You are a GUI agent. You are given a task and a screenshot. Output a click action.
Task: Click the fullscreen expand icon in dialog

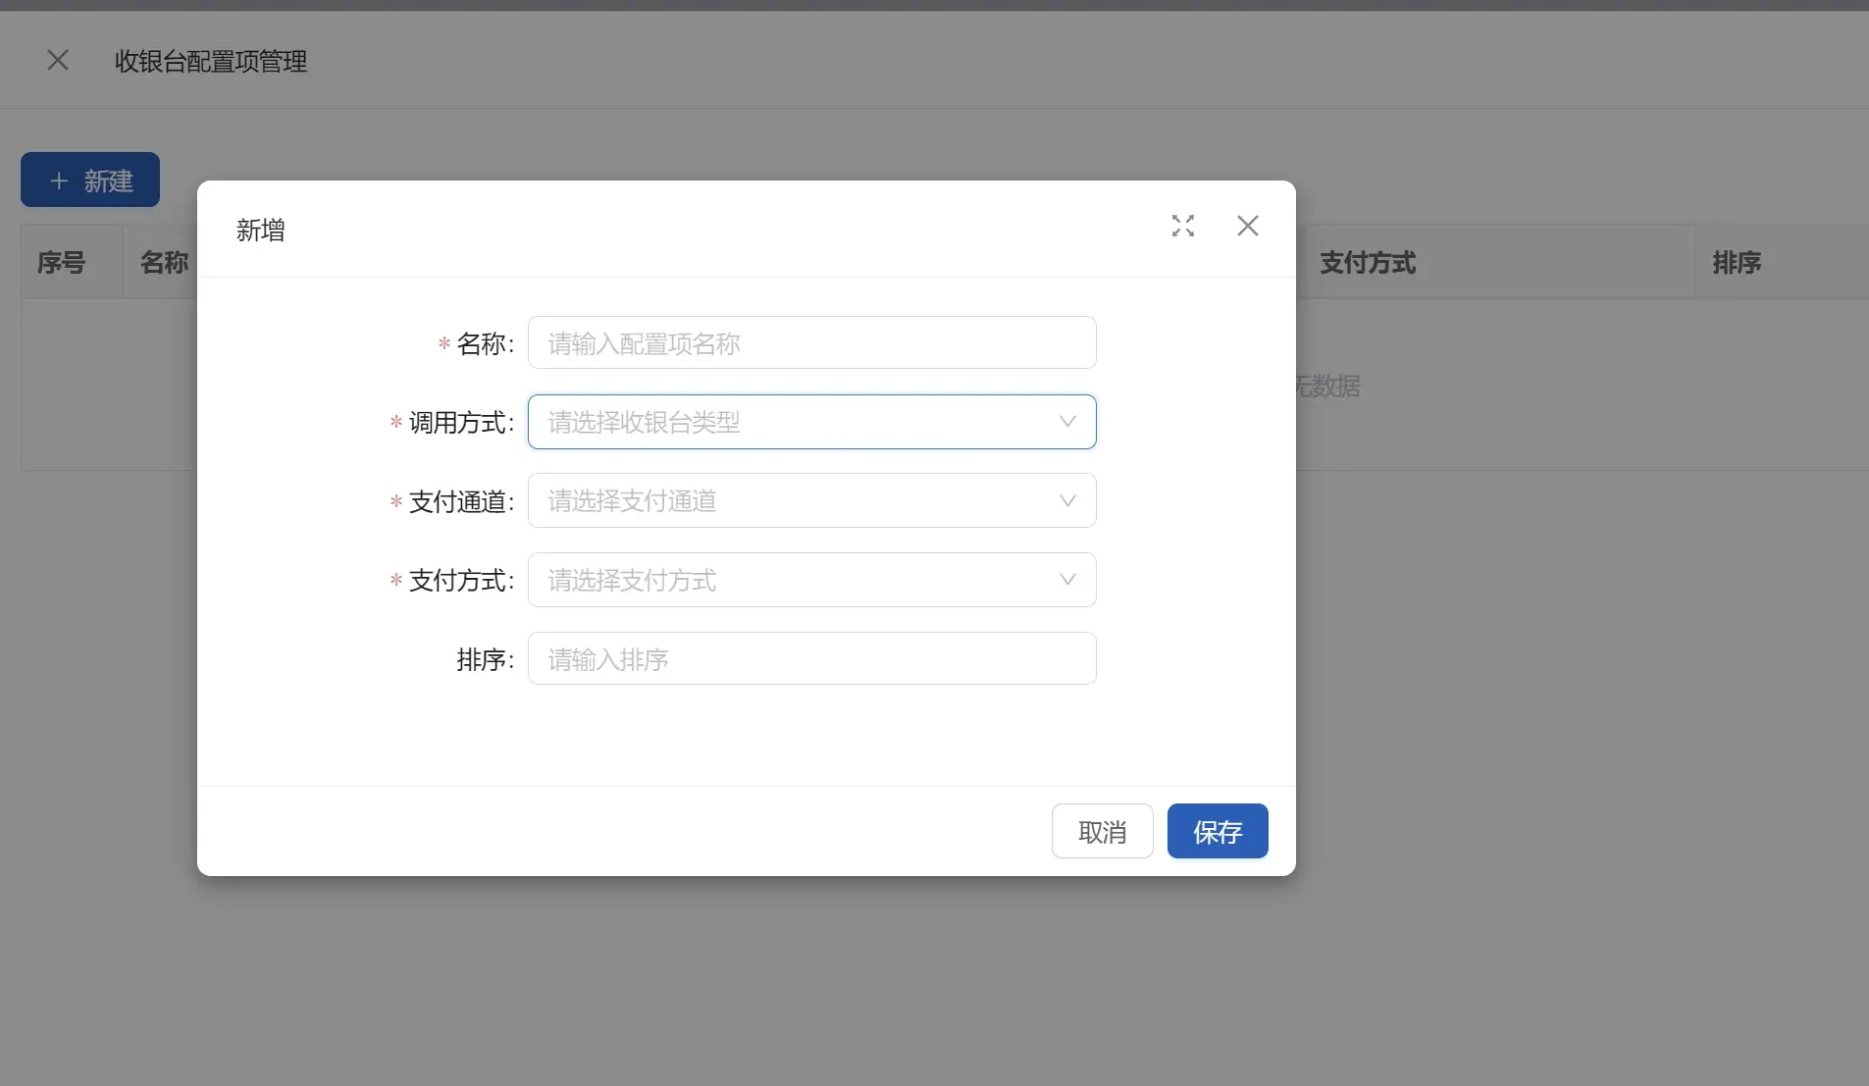1183,226
